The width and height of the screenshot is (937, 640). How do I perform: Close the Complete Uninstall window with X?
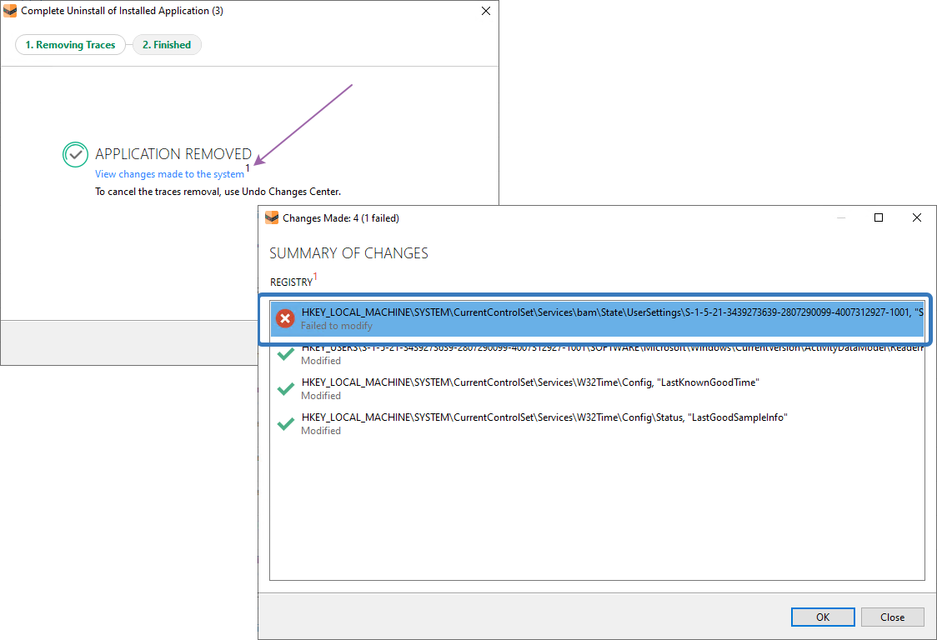486,11
